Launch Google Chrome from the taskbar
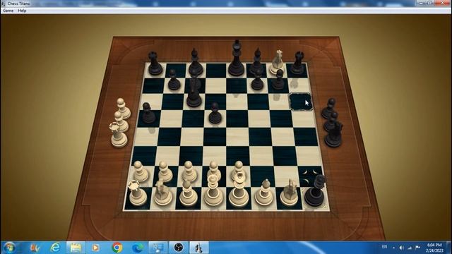Screen dimensions: 452x254 [x=117, y=248]
